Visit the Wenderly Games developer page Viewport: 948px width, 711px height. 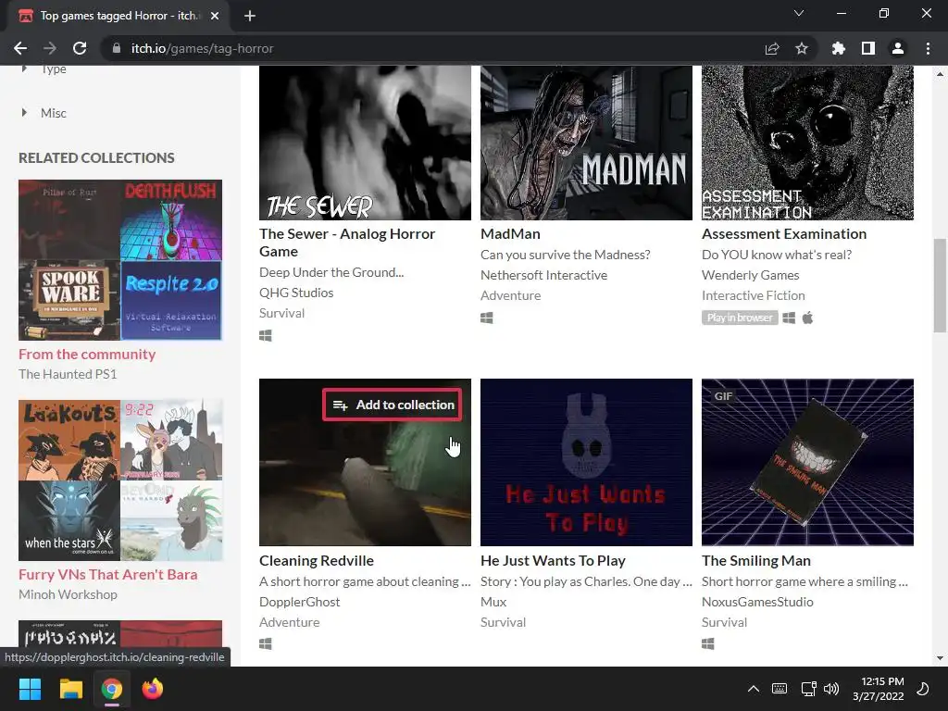click(750, 275)
